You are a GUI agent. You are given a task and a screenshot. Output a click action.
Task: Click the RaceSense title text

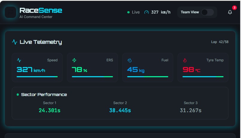41,10
